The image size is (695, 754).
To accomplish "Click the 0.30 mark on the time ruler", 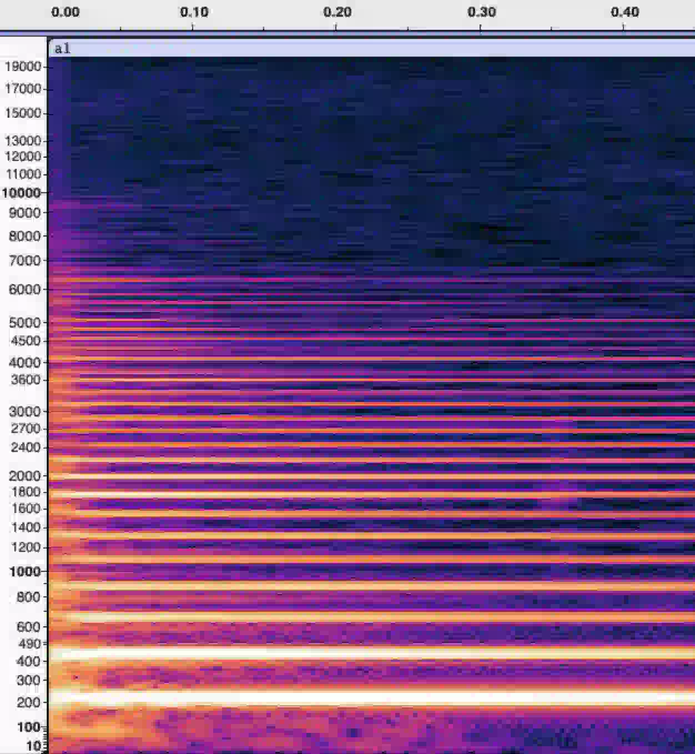I will pos(481,12).
